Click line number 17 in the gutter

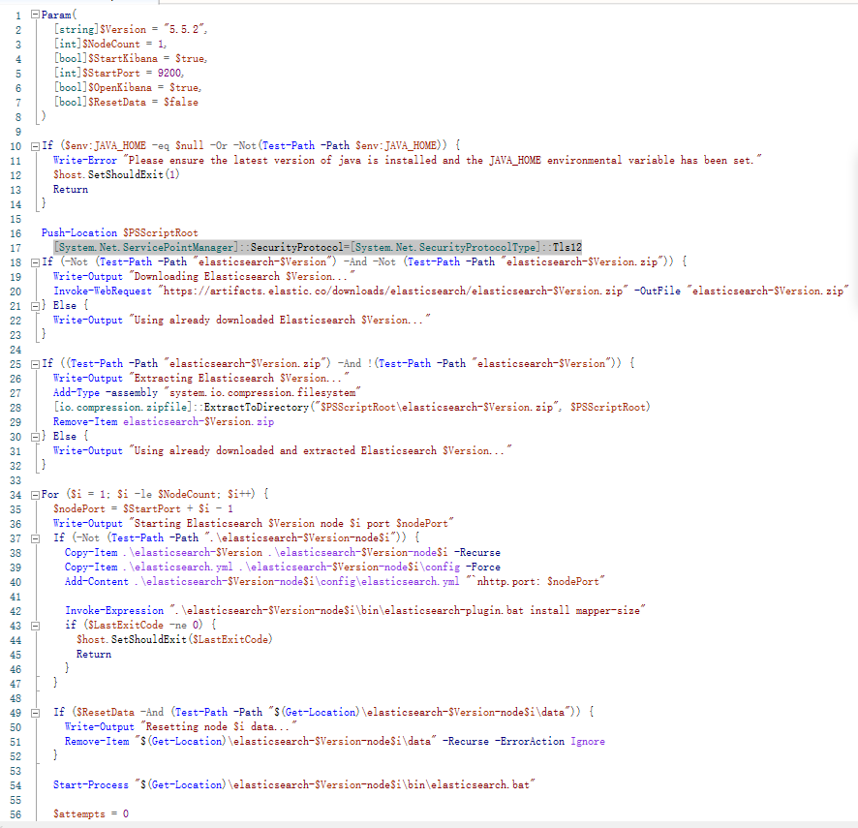click(x=15, y=248)
